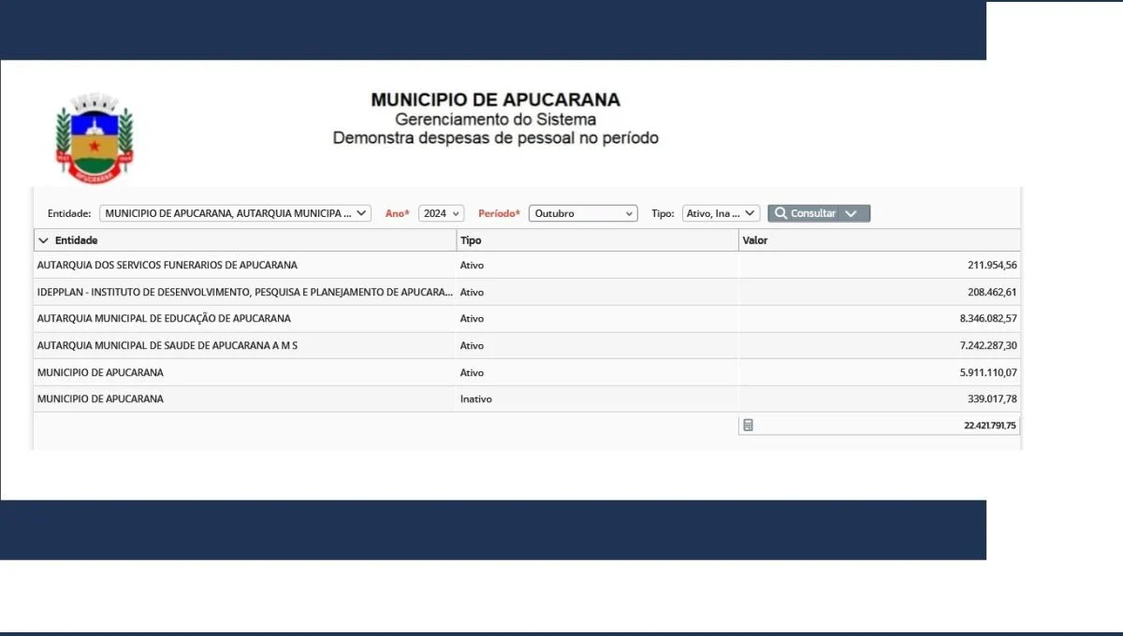Click the red Ano* field label

pyautogui.click(x=398, y=213)
